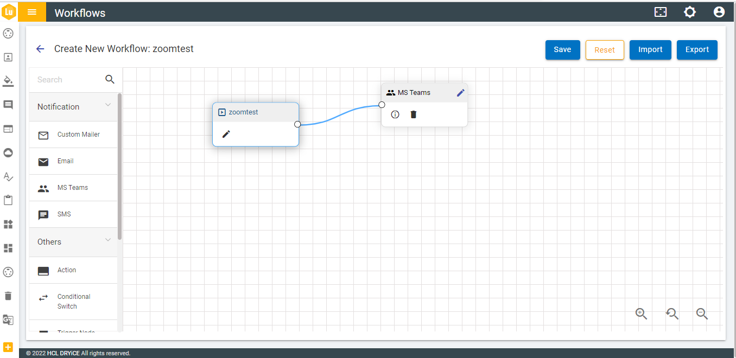
Task: Click the search magnifier icon
Action: (x=110, y=79)
